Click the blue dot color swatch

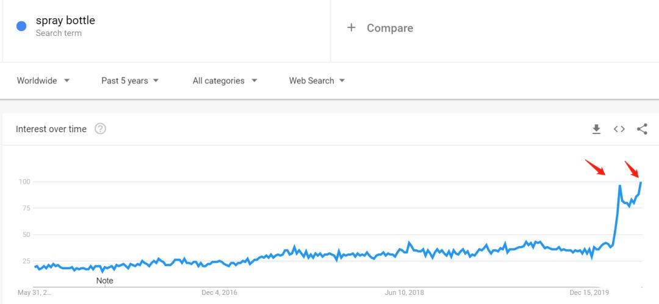(21, 27)
